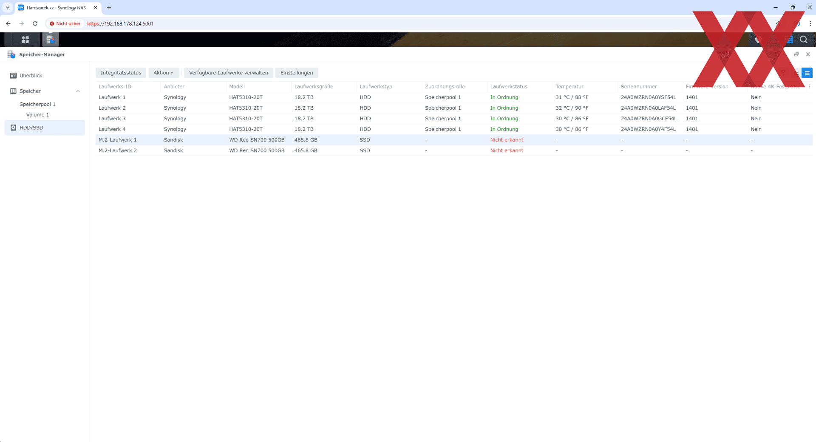Click HAT5310-20T model in Laufwerk 3 row
This screenshot has width=816, height=442.
246,119
